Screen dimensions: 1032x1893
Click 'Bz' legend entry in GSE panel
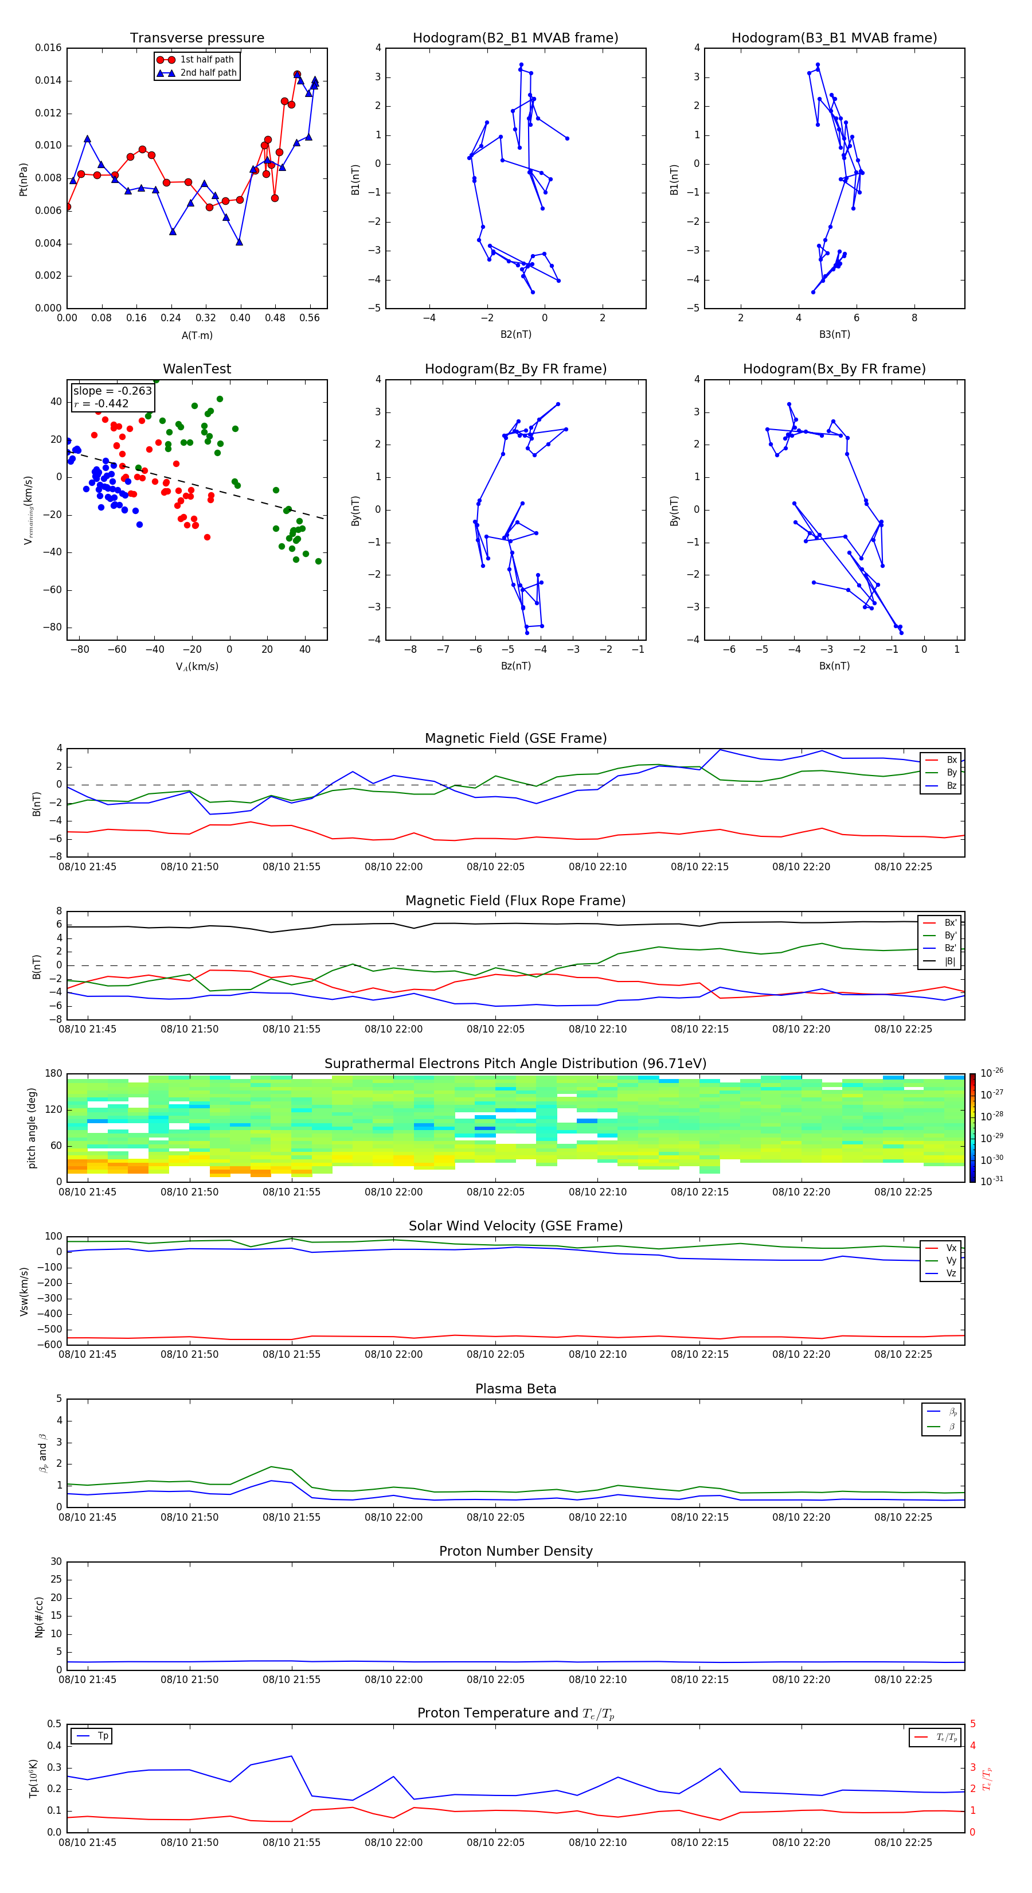tap(941, 785)
